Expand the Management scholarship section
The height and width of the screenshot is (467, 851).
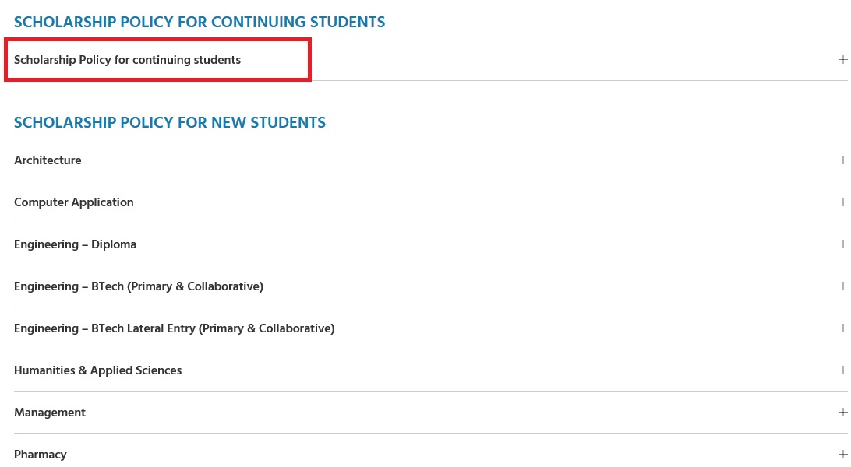pos(50,413)
